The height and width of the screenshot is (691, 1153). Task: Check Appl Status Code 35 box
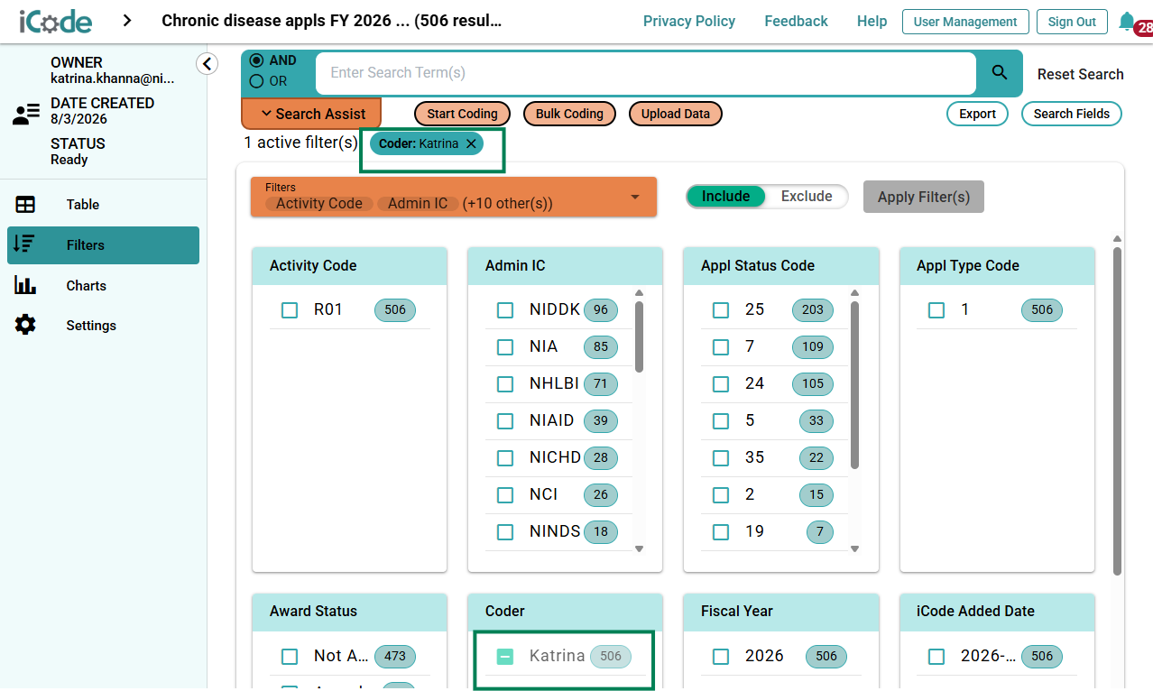[721, 458]
